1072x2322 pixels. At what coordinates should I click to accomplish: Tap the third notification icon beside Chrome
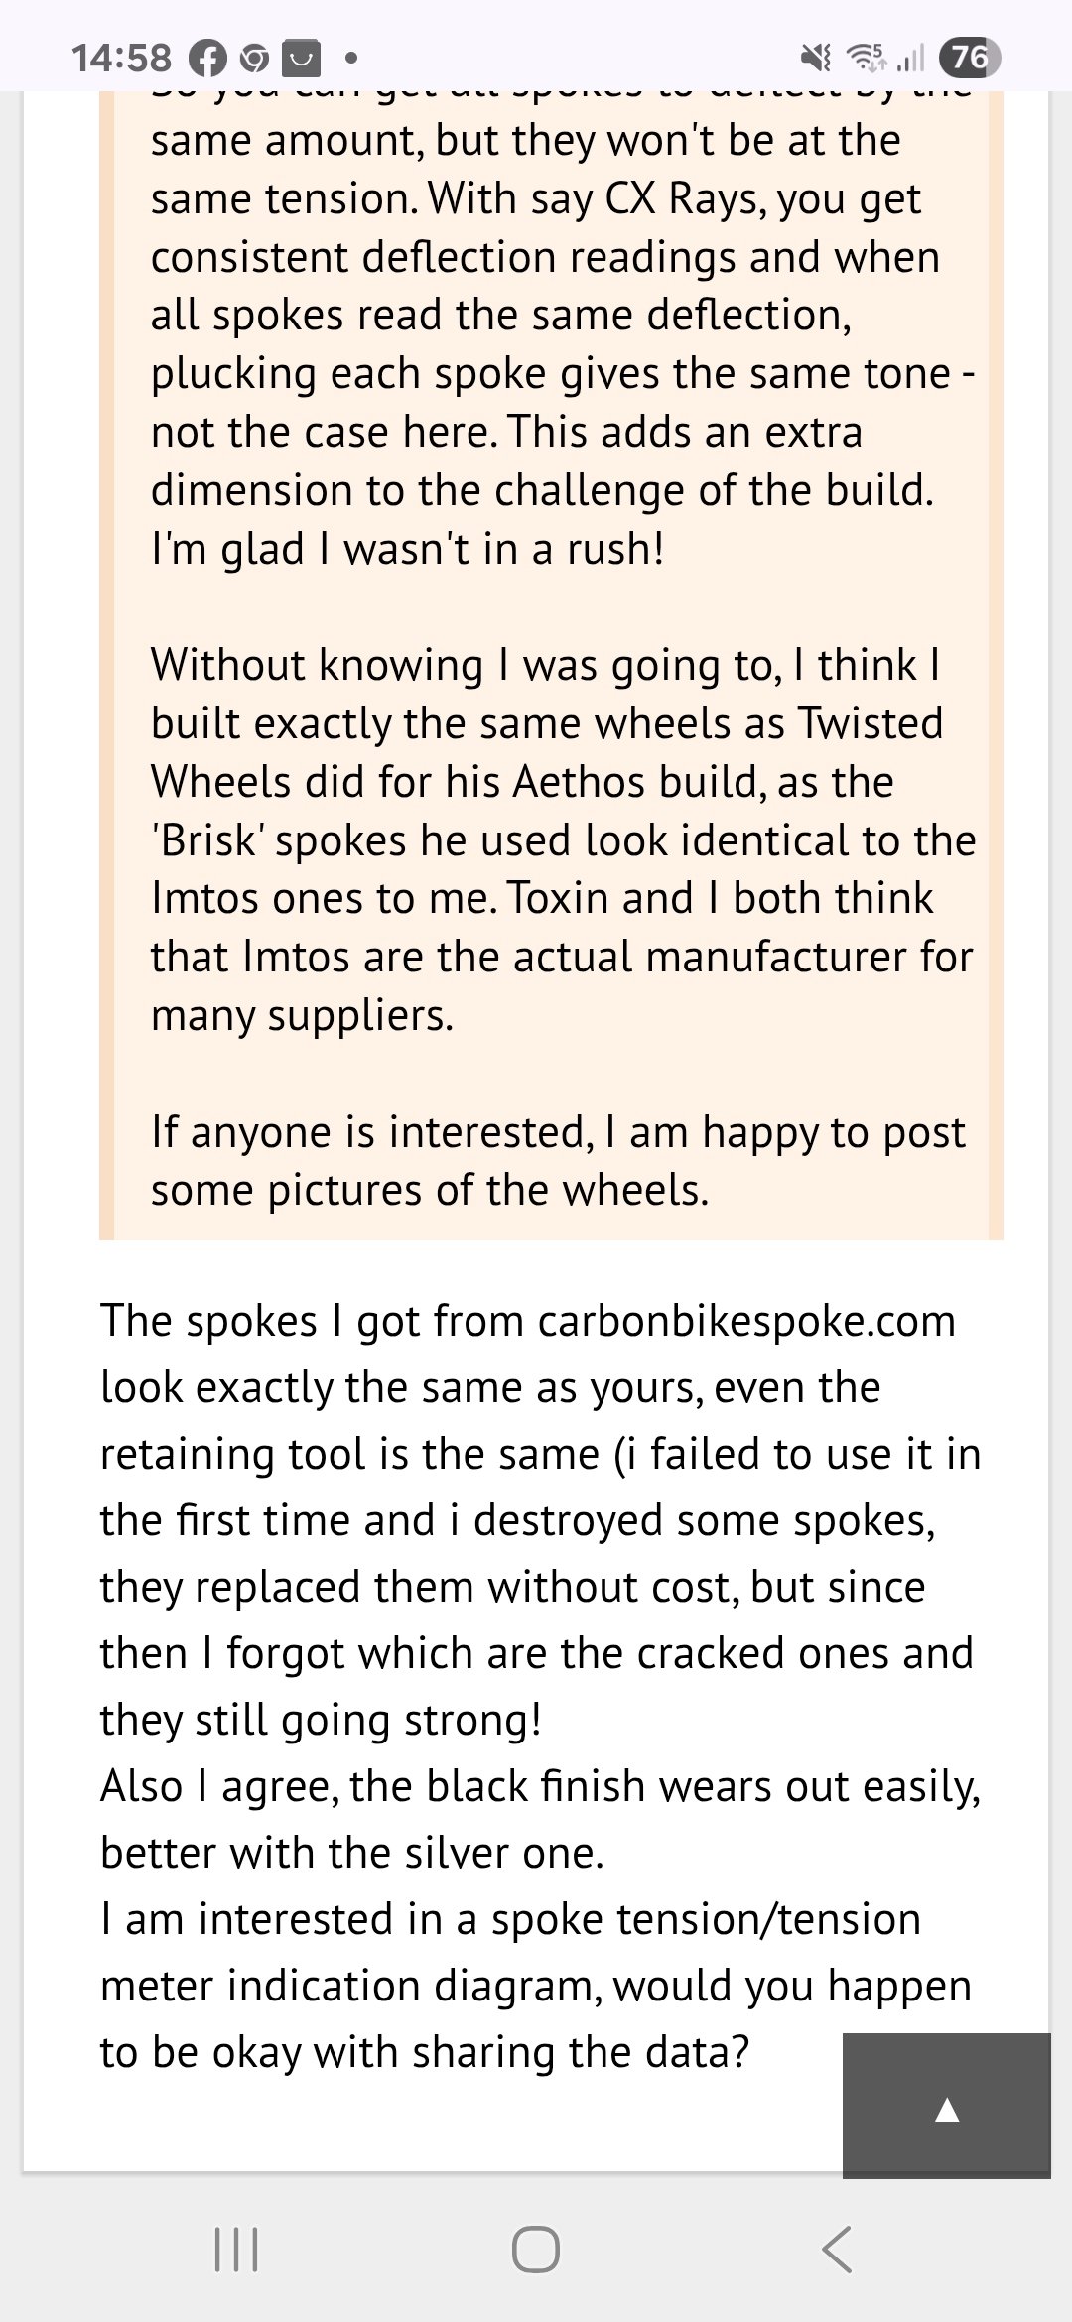coord(302,59)
